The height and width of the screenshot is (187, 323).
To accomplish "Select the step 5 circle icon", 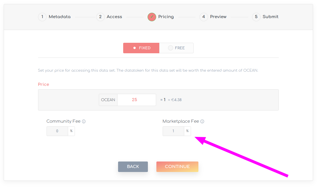I will (x=256, y=17).
